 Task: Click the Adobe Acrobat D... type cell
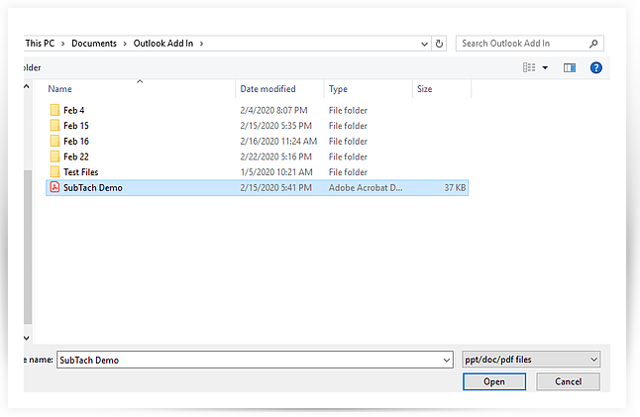tap(366, 187)
